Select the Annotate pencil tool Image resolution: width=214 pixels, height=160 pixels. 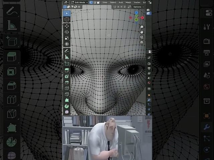[67, 51]
